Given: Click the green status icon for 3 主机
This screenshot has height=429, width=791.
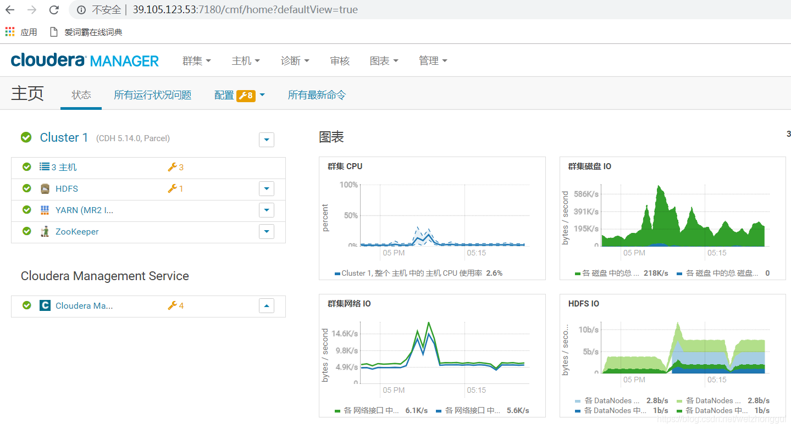Looking at the screenshot, I should coord(26,167).
